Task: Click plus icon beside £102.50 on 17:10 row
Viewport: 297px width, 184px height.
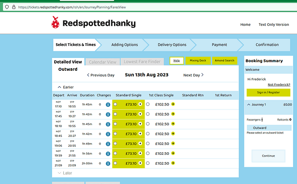Action: (173, 104)
